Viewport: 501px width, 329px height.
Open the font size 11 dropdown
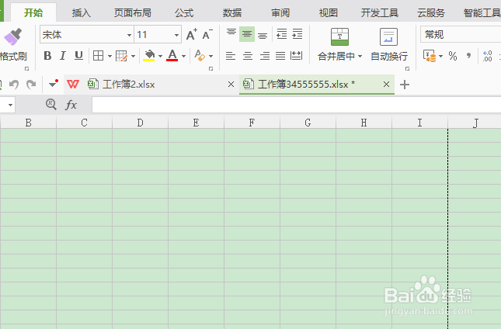(176, 35)
